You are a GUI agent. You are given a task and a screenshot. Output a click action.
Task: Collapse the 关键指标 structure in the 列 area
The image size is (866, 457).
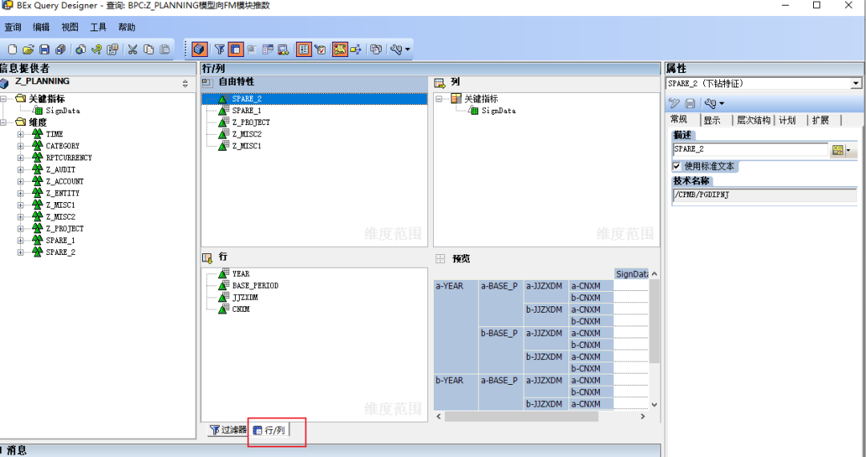pos(439,99)
